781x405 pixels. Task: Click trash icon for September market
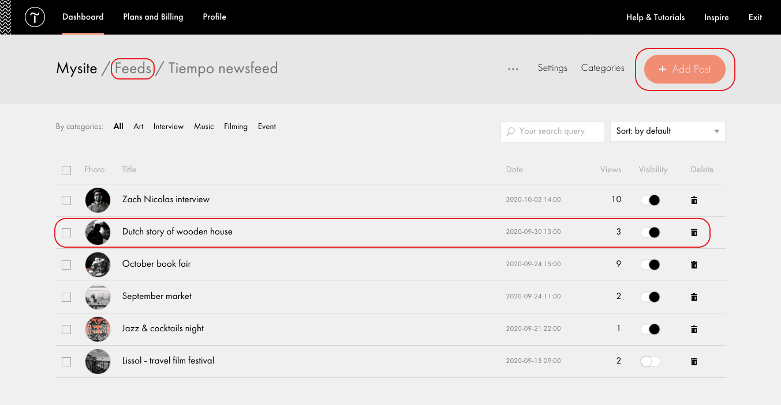pyautogui.click(x=694, y=297)
